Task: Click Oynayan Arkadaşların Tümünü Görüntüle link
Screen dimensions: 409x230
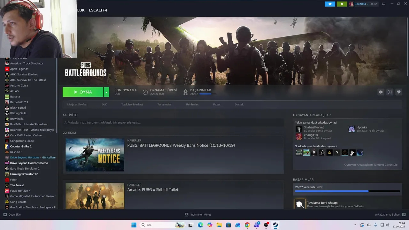Action: 371,165
